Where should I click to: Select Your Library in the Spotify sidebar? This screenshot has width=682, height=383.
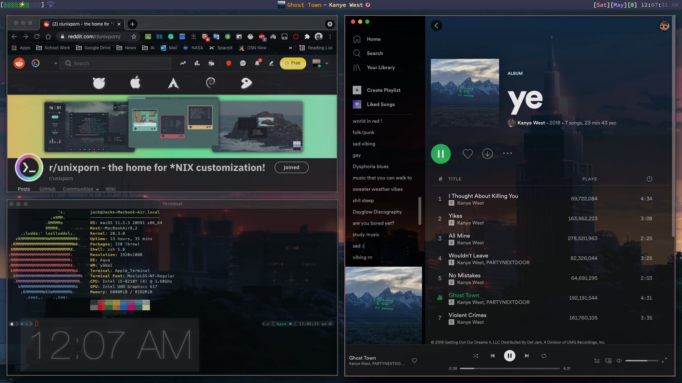(x=380, y=67)
